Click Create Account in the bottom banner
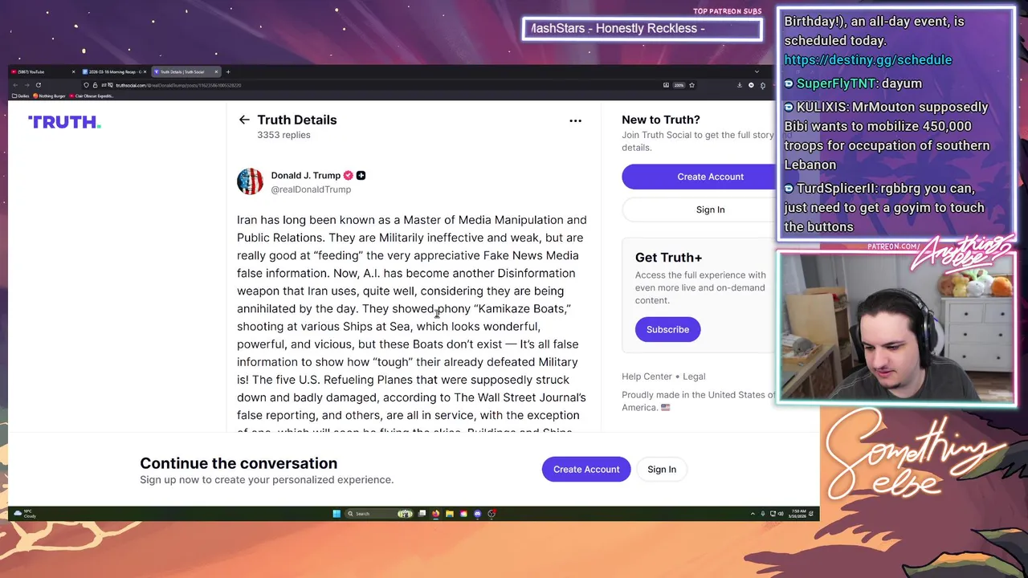Viewport: 1028px width, 578px height. (x=586, y=470)
